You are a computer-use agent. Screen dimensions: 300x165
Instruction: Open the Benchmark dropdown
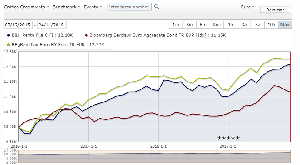pyautogui.click(x=67, y=7)
